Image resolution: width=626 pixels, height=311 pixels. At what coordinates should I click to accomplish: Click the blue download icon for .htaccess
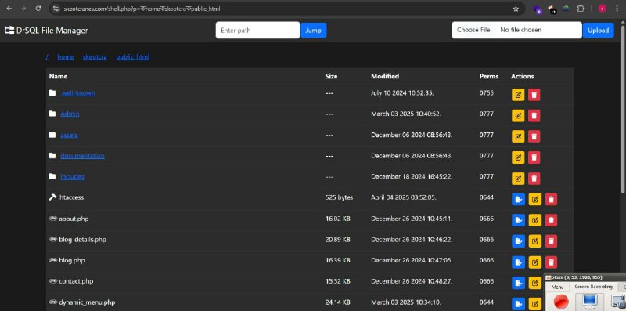[518, 199]
